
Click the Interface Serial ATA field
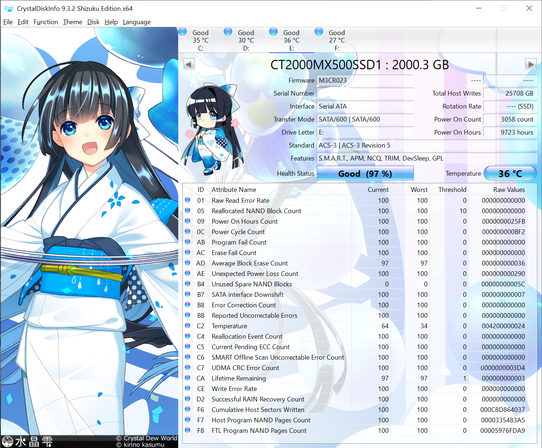coord(365,106)
